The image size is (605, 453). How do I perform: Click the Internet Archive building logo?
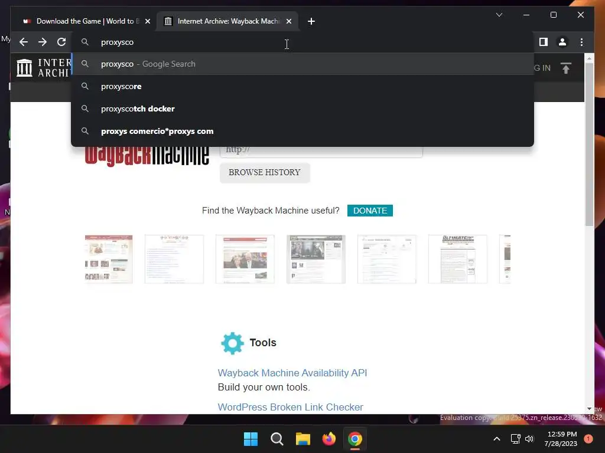click(24, 68)
